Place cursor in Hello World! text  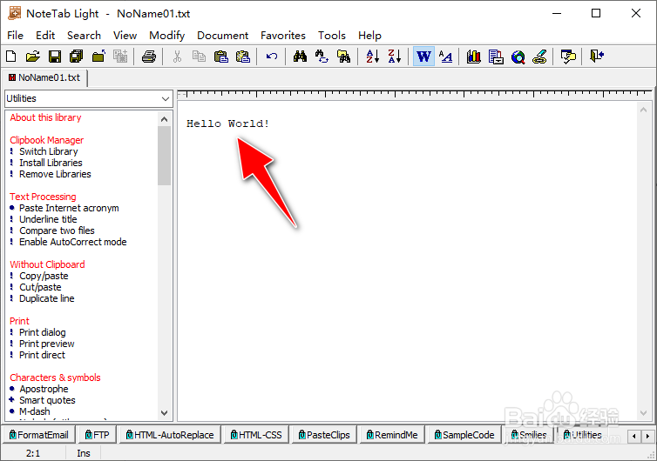click(227, 124)
